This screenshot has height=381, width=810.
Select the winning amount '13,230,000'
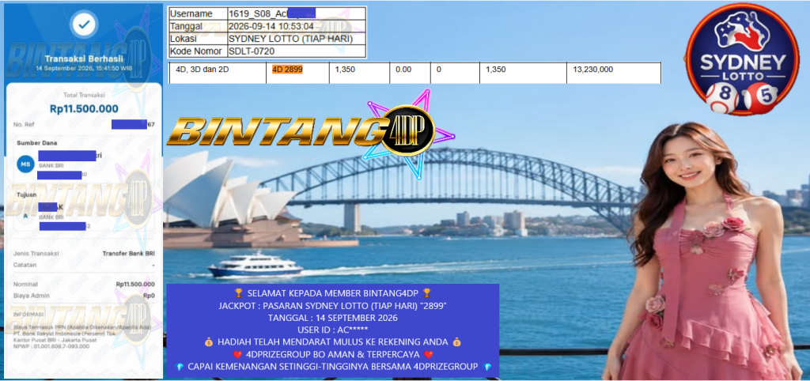pyautogui.click(x=593, y=70)
